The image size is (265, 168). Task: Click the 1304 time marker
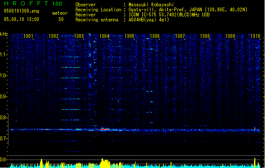coord(104,36)
